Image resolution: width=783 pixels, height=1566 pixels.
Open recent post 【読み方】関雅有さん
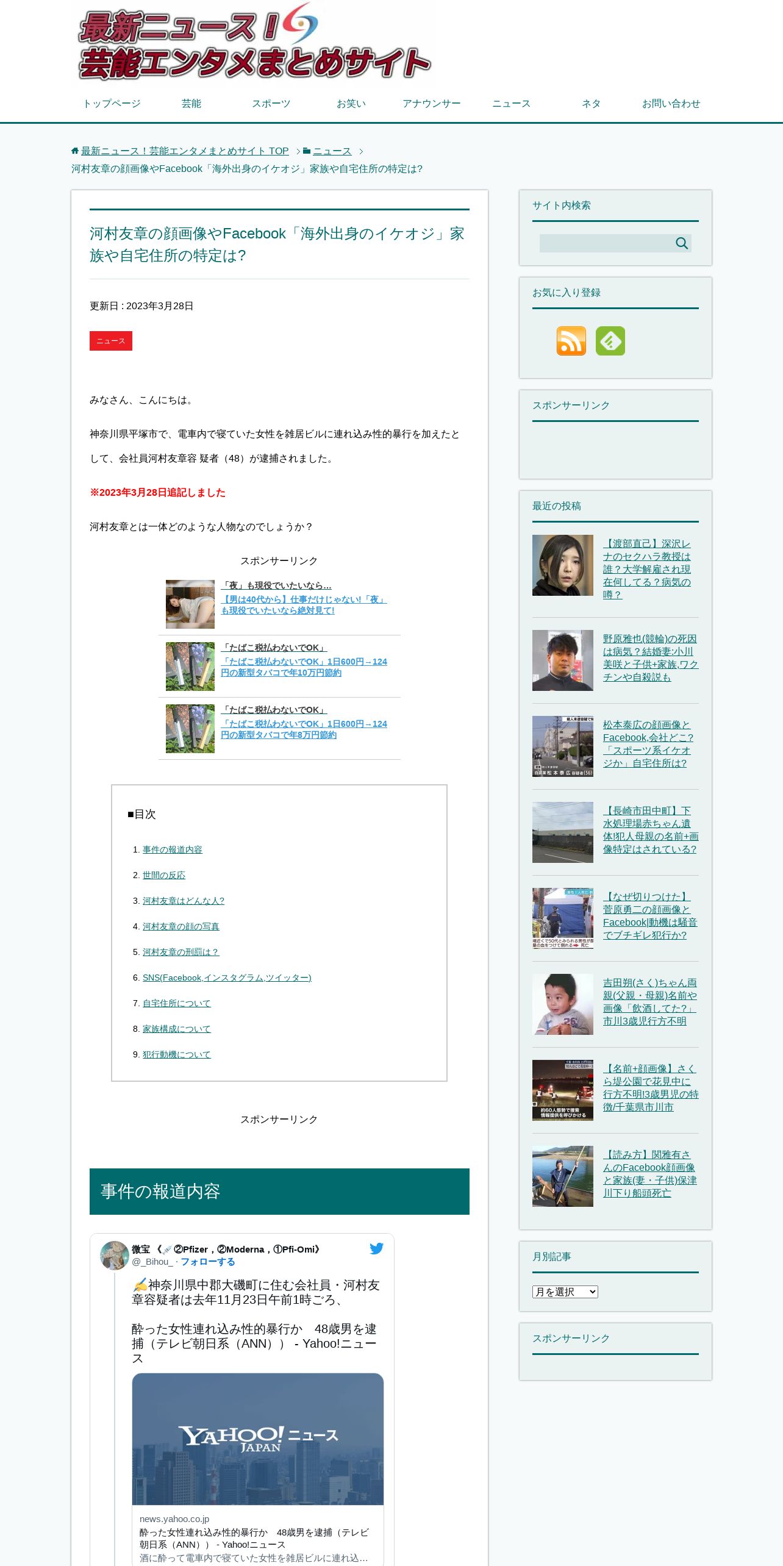pyautogui.click(x=650, y=1174)
